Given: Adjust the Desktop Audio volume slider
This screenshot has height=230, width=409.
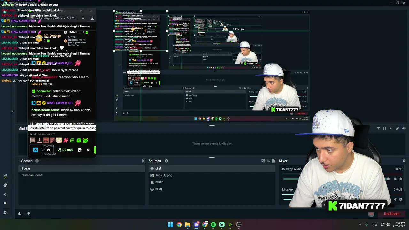Looking at the screenshot, I should (x=336, y=179).
